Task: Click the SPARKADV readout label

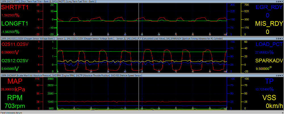Action: click(269, 61)
